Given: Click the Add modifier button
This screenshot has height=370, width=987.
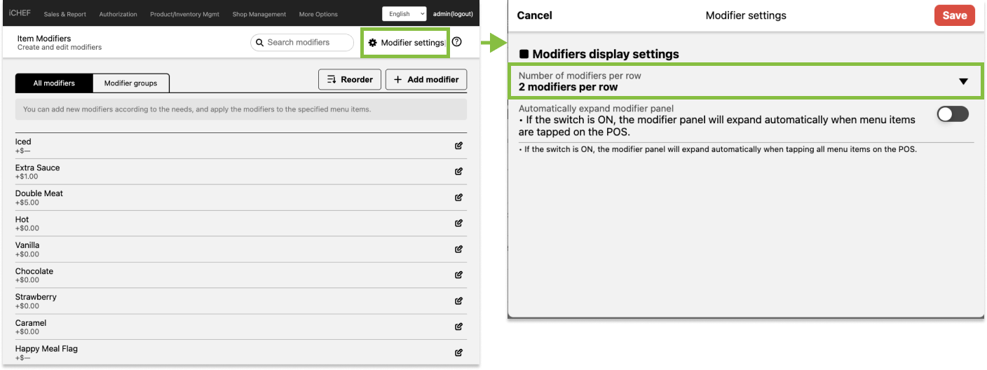Looking at the screenshot, I should (426, 80).
